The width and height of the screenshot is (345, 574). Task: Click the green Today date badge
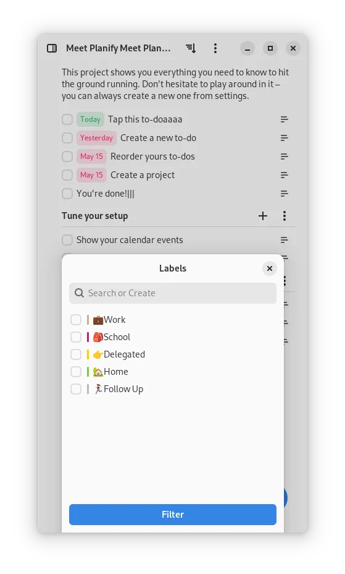tap(90, 119)
